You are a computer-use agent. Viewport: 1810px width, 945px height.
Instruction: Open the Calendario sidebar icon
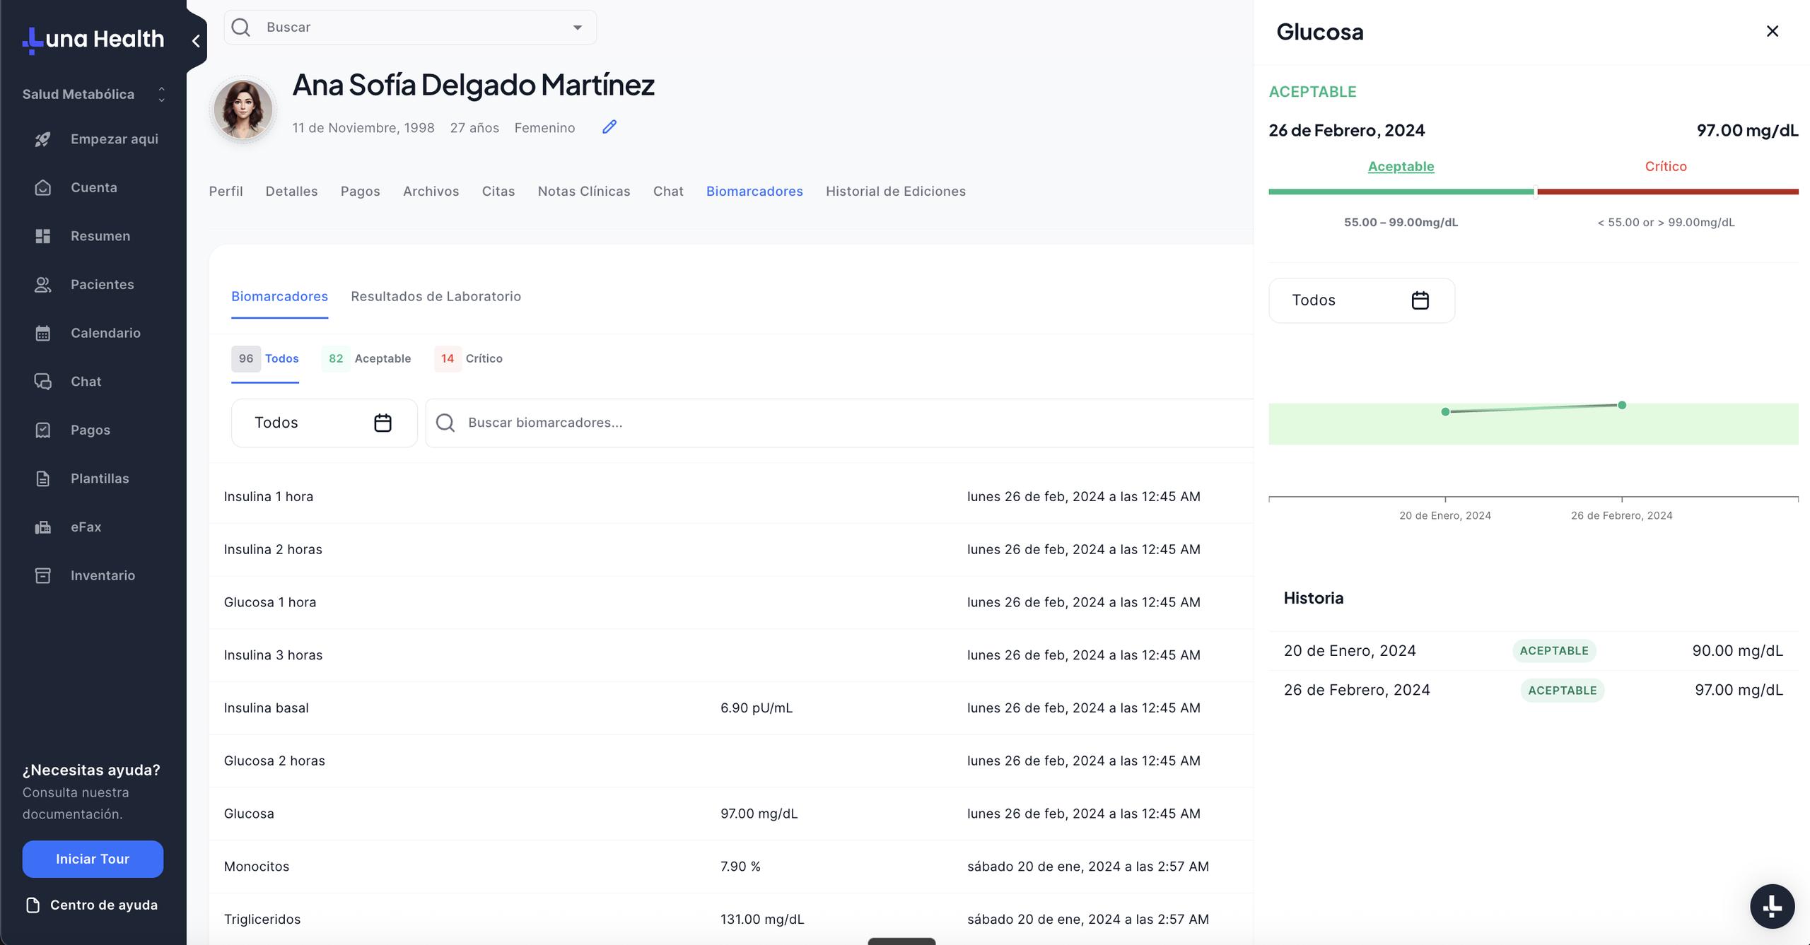(42, 333)
